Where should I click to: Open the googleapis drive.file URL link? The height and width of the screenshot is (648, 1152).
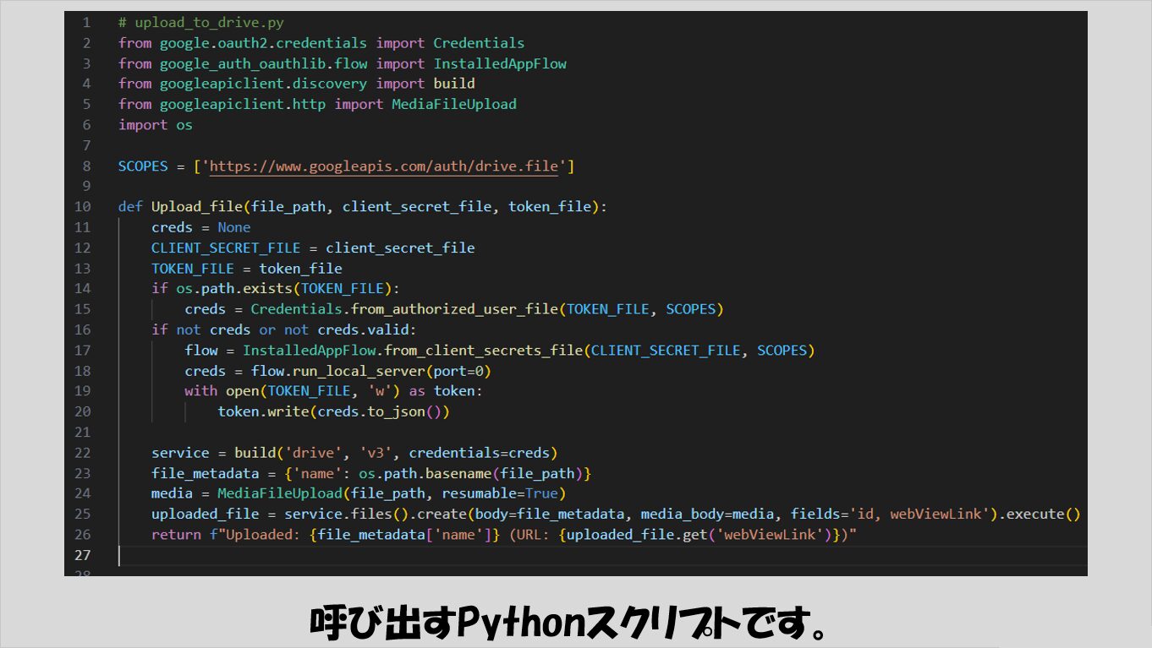(x=384, y=166)
